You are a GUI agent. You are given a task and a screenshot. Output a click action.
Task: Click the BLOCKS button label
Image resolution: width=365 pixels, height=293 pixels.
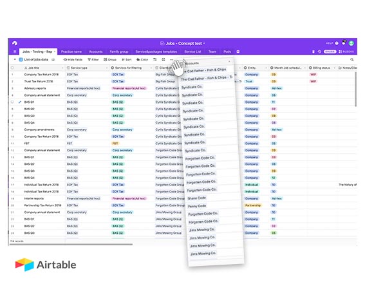tap(348, 52)
